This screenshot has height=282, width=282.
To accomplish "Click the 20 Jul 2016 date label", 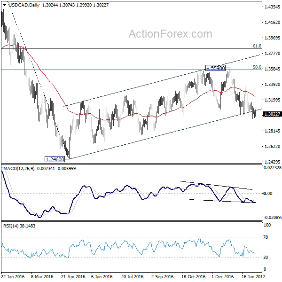I will click(132, 276).
